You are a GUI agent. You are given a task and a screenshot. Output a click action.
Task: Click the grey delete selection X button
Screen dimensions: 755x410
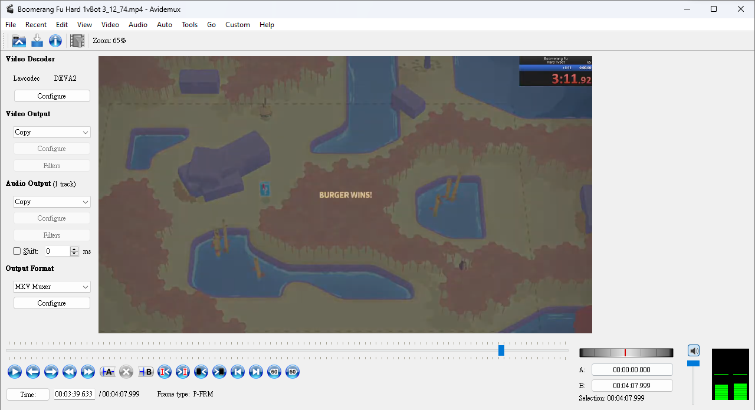126,372
